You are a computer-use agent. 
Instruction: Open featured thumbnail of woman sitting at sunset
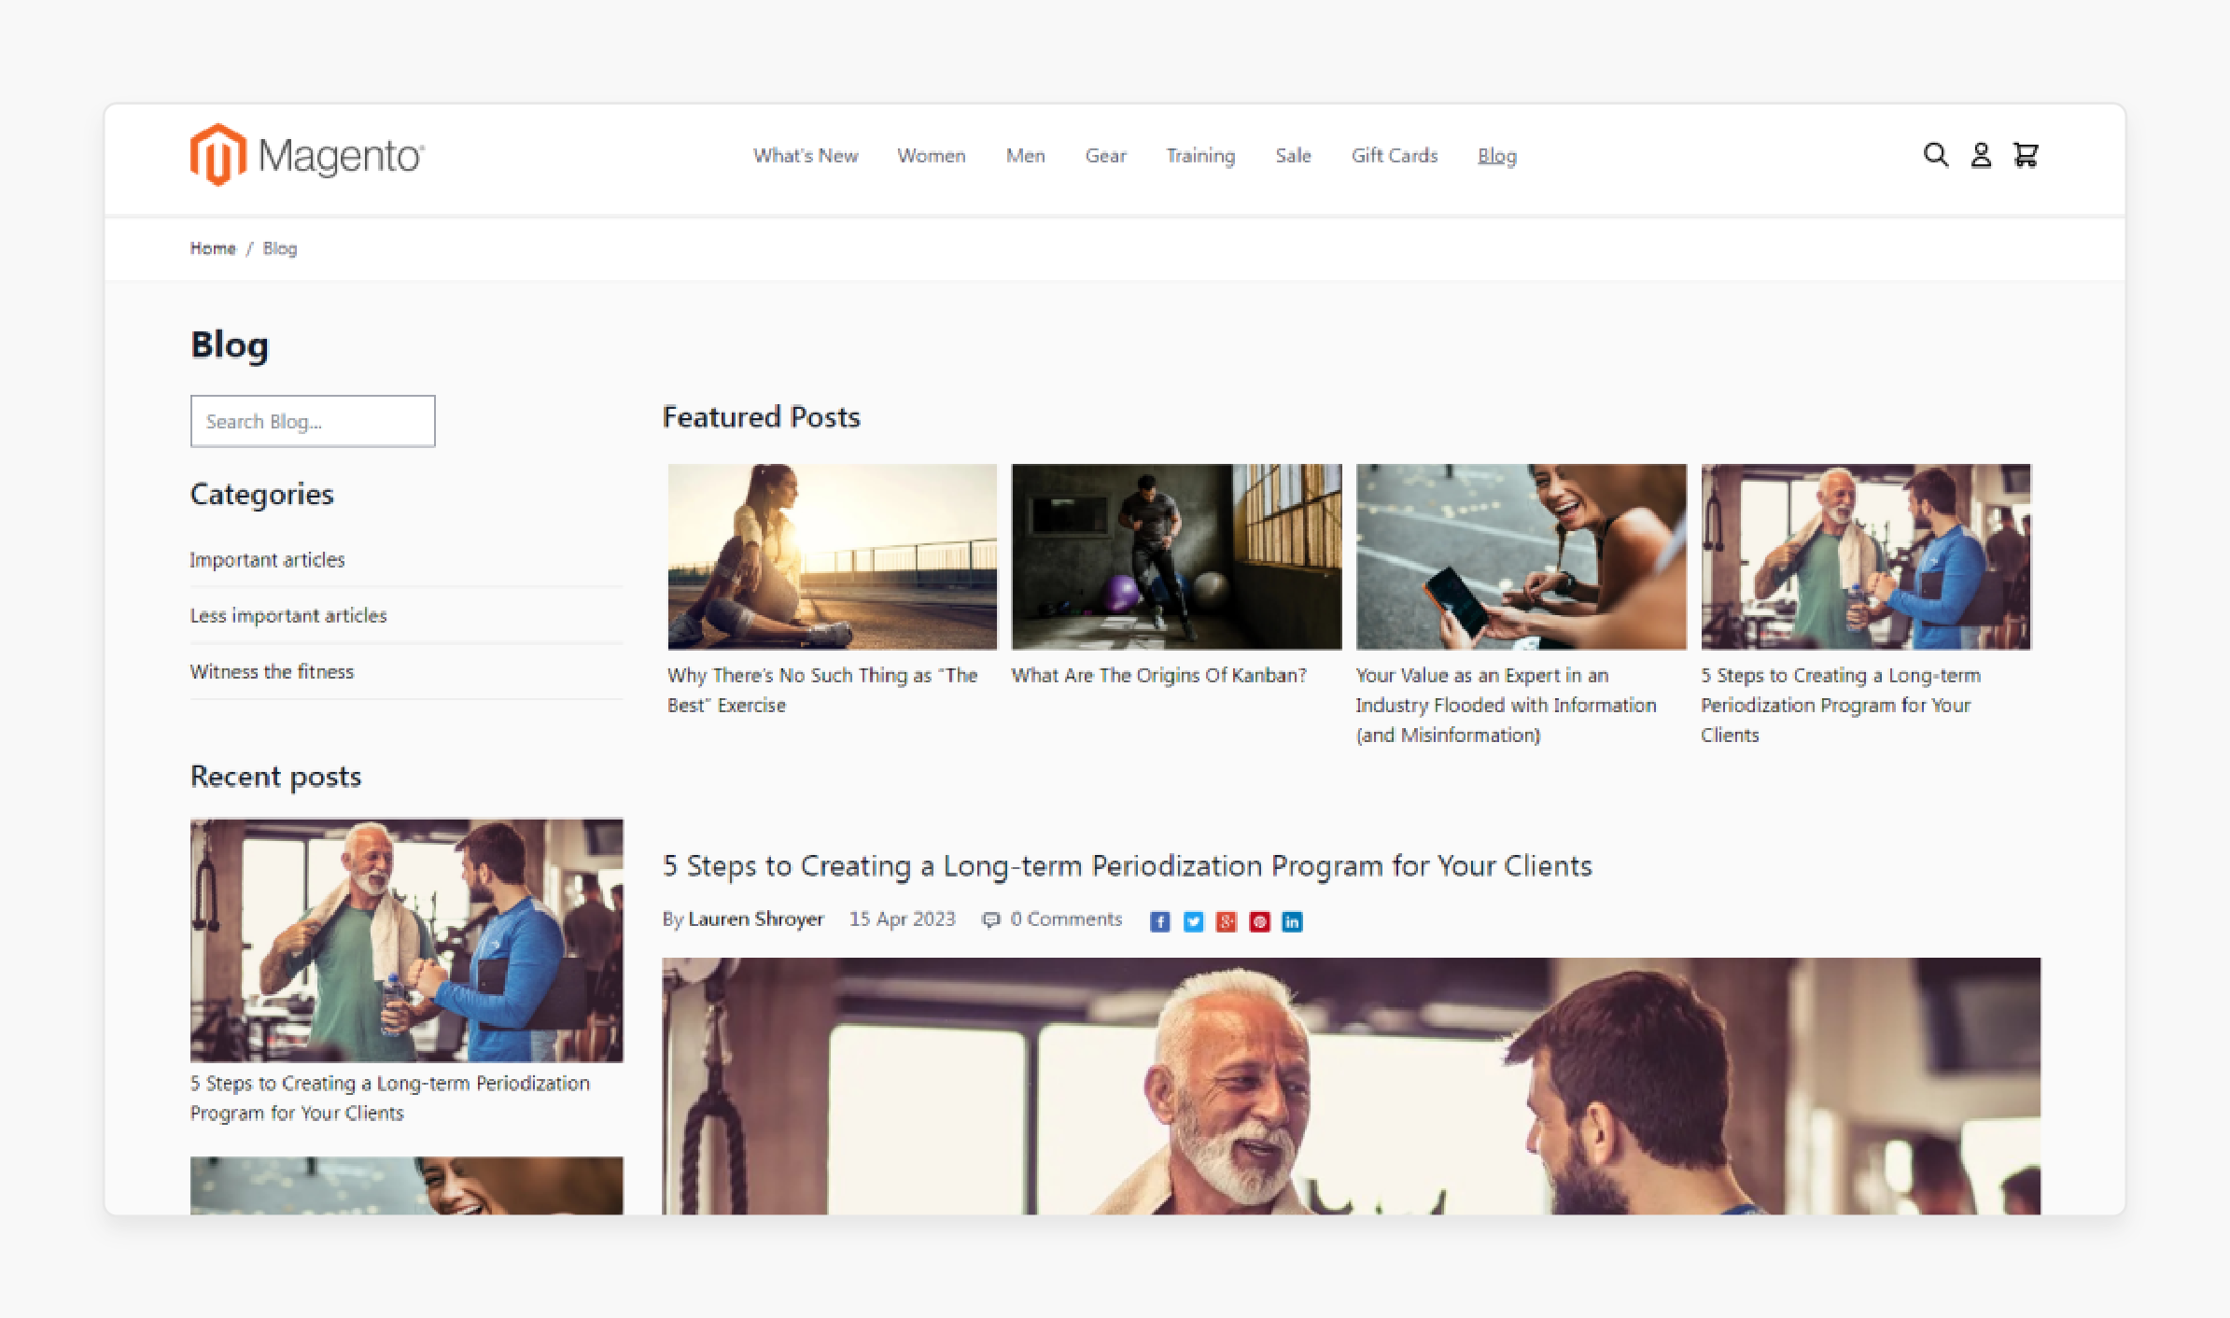point(832,556)
